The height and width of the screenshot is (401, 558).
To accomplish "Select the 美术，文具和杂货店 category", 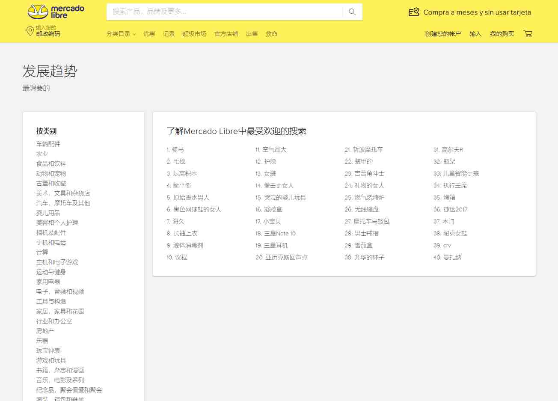I will pyautogui.click(x=63, y=193).
